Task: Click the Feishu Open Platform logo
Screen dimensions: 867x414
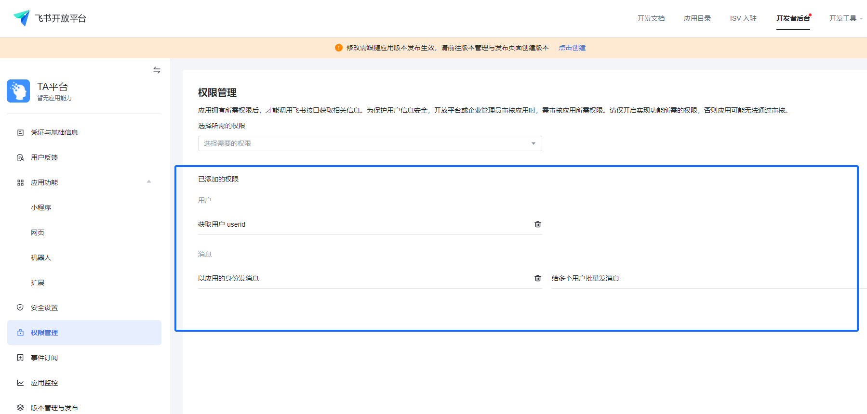Action: point(22,18)
